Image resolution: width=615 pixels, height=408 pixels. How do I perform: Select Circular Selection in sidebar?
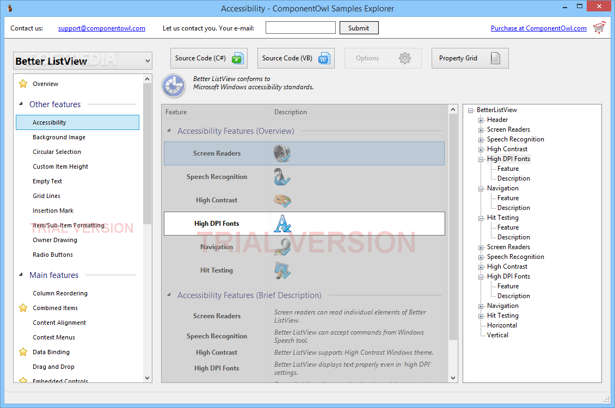[57, 152]
